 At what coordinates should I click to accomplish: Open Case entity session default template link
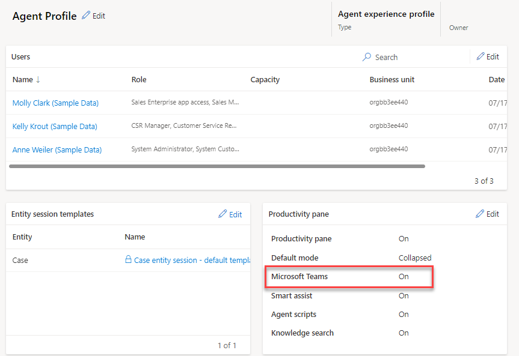[x=192, y=260]
